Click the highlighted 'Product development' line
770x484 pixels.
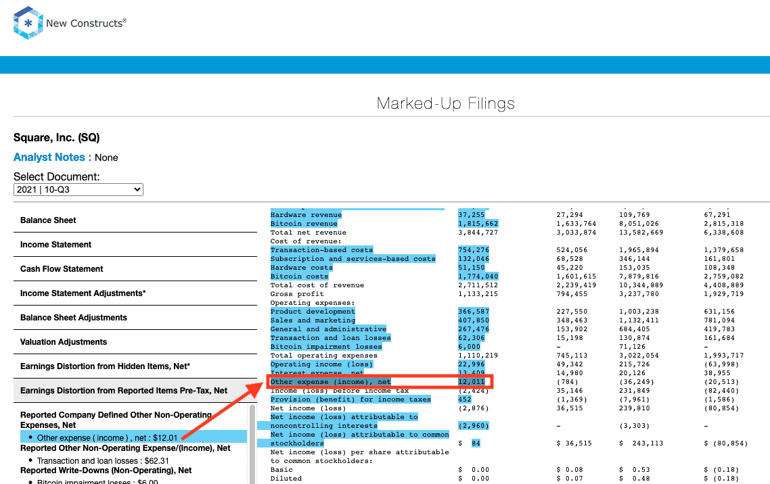pyautogui.click(x=313, y=312)
